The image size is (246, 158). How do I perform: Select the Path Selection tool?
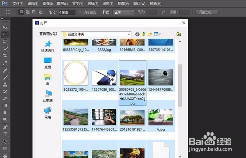point(5,141)
